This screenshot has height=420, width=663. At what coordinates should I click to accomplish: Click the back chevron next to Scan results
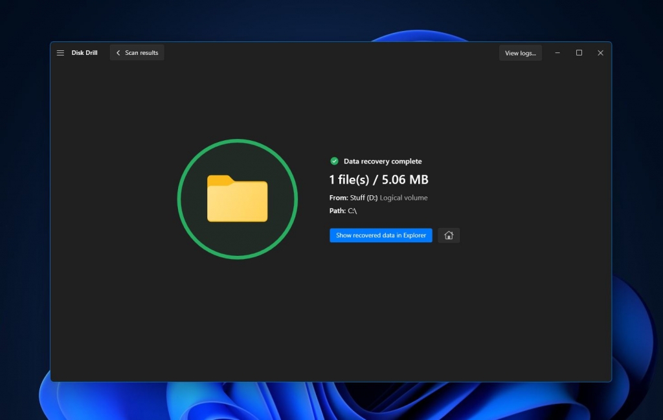[118, 52]
